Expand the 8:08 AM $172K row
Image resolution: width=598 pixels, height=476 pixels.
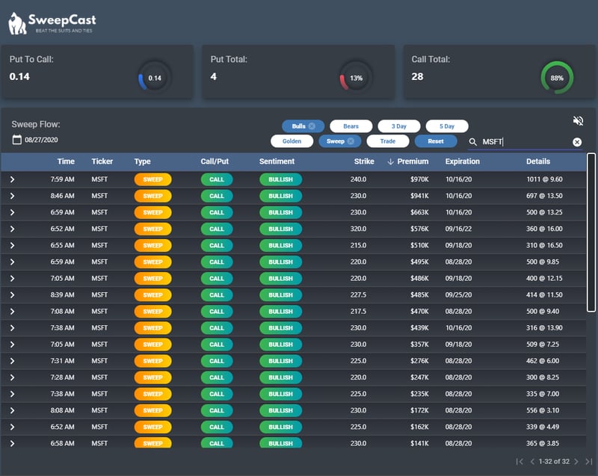(x=12, y=410)
